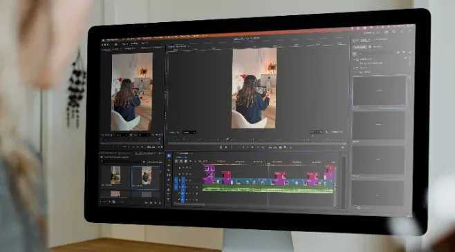Click the timeline playhead marker on ruler
The height and width of the screenshot is (252, 455).
point(268,164)
